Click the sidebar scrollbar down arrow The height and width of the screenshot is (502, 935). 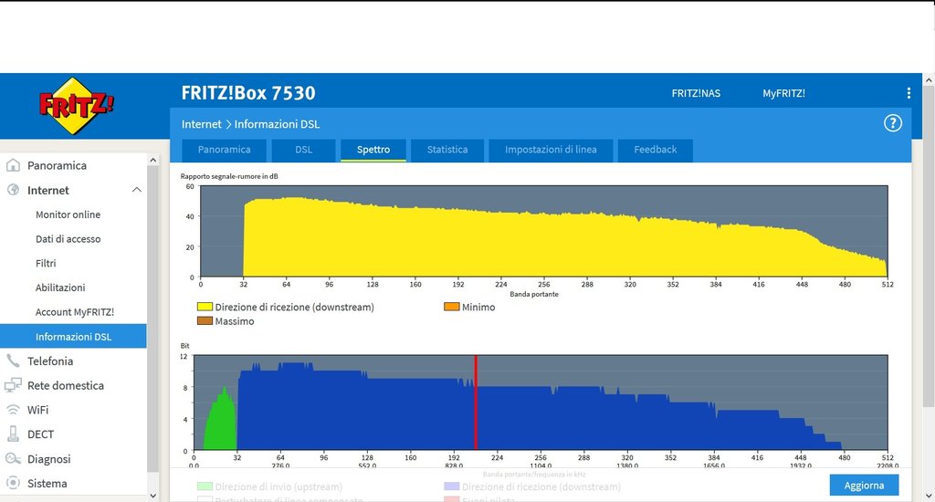(153, 496)
